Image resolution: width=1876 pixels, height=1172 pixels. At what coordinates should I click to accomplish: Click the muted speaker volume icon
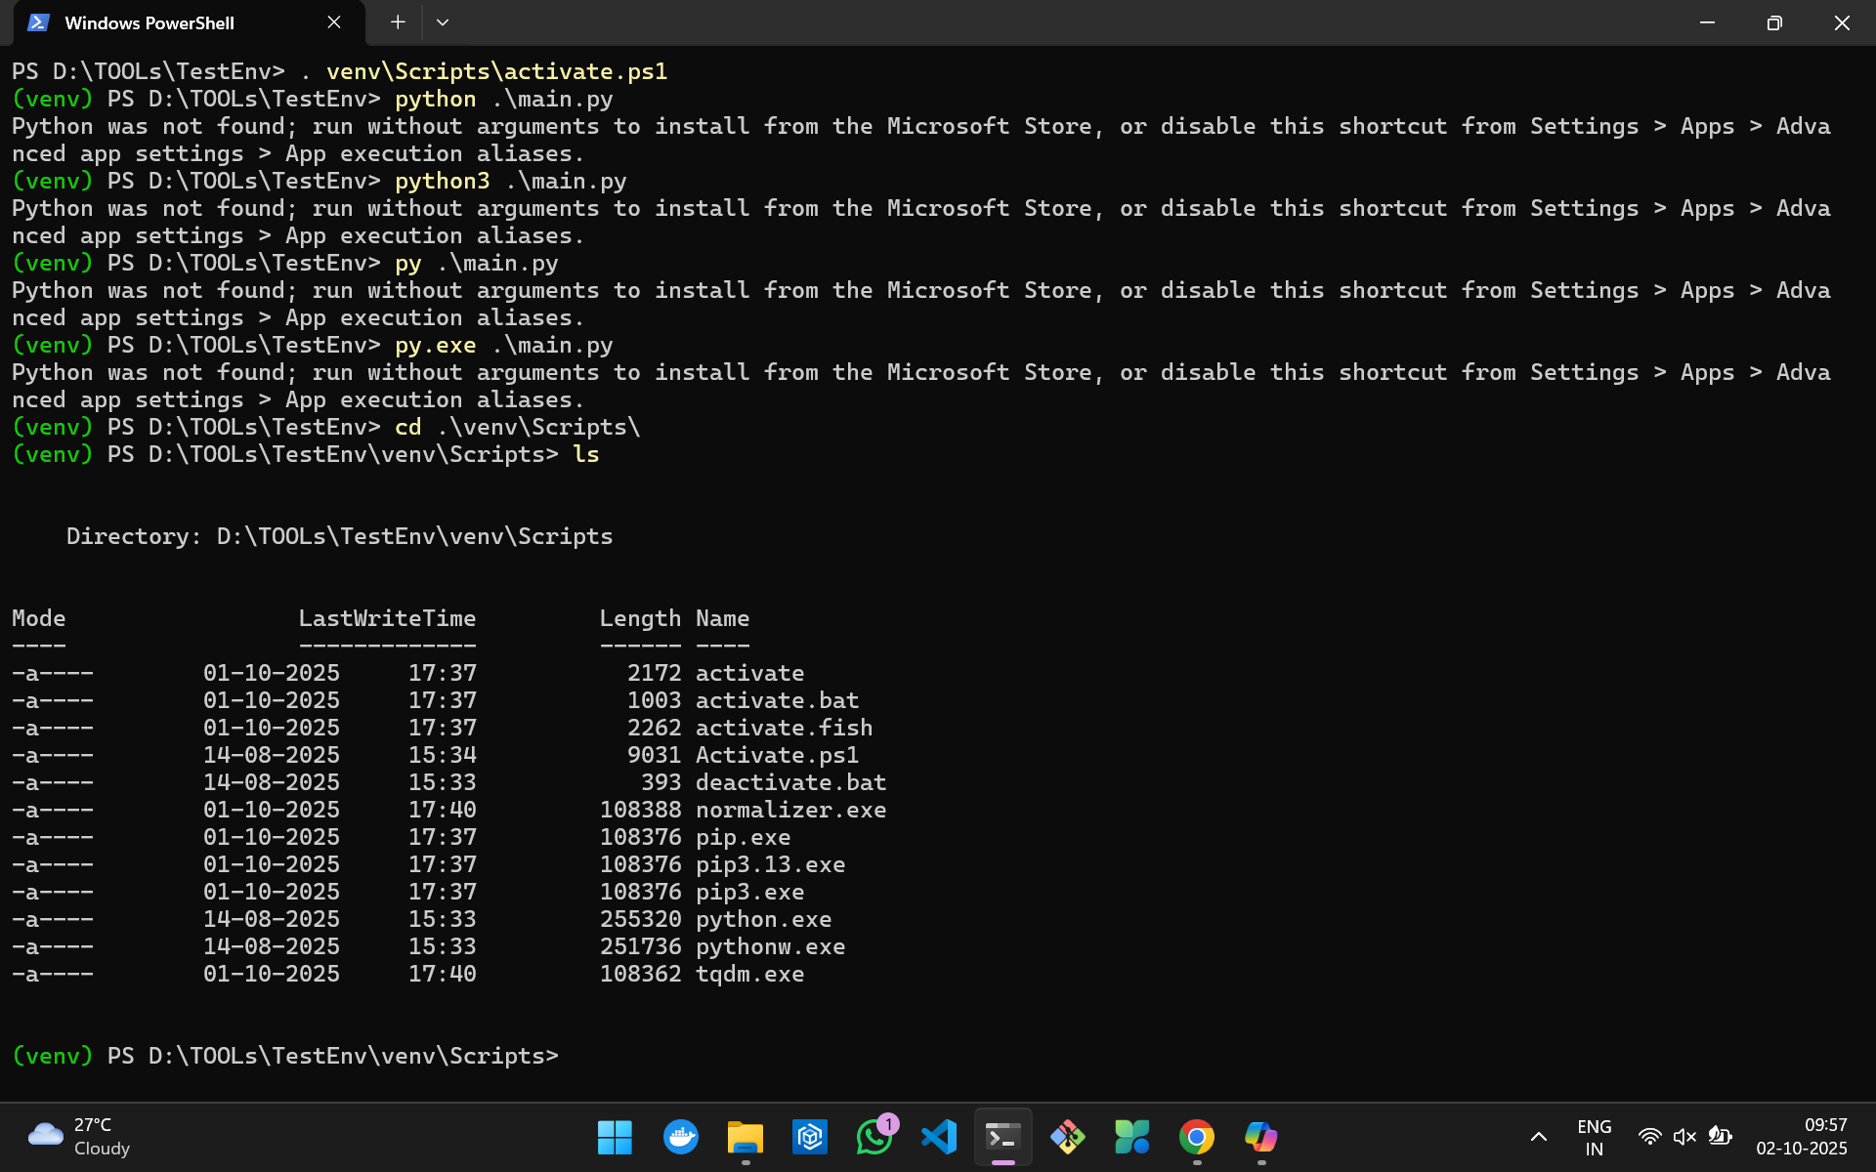coord(1684,1137)
